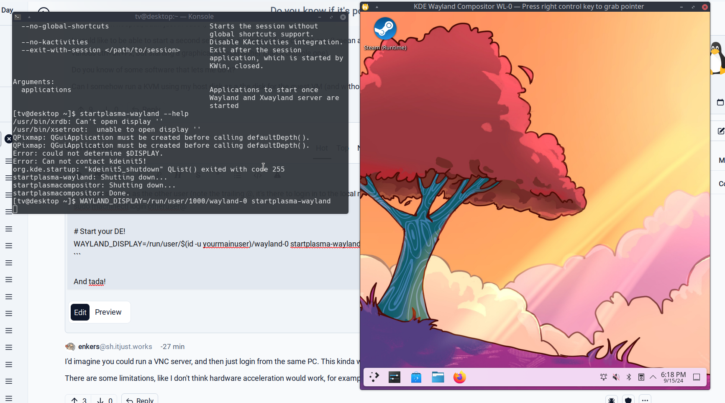Click the Tux penguin image in the right sidebar

(x=717, y=58)
